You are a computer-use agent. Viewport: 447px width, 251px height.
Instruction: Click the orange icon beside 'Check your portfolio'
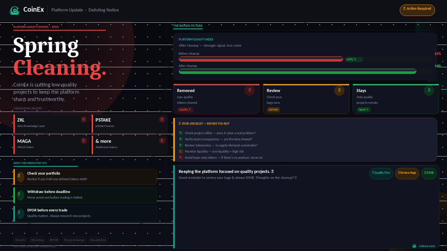[x=20, y=177]
